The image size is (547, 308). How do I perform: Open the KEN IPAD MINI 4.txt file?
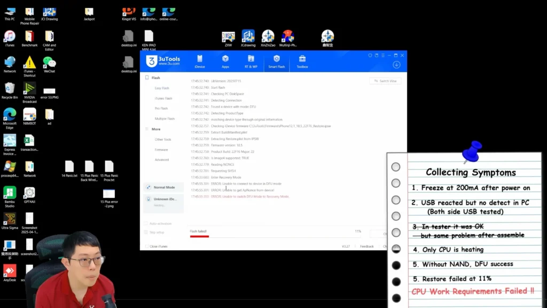[x=149, y=41]
